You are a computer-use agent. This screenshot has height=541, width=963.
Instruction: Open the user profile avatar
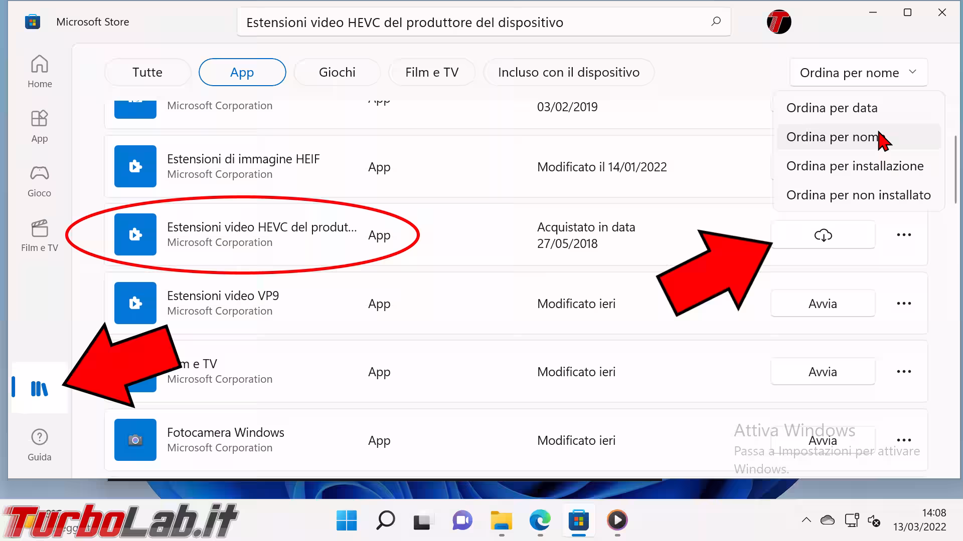click(778, 22)
